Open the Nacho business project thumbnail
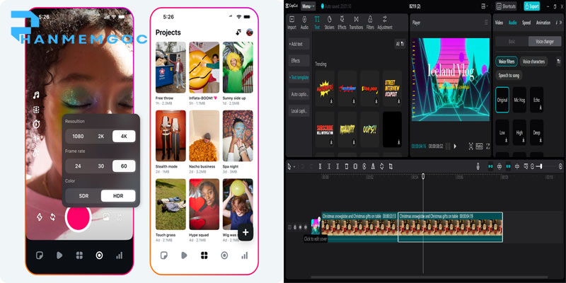Viewport: 566px width, 283px height. coord(204,136)
